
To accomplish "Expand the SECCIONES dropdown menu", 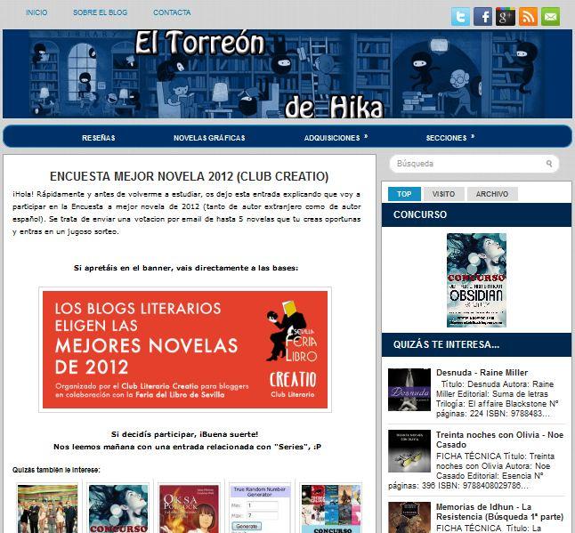I will coord(450,138).
